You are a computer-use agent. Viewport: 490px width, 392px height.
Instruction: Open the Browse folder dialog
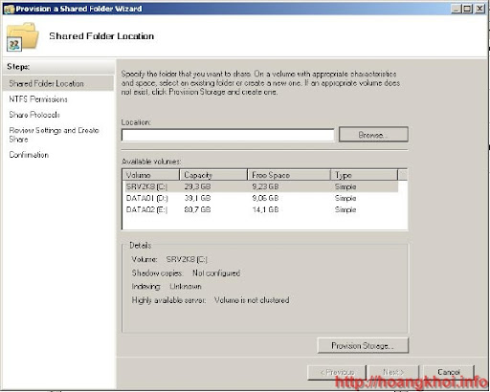(x=373, y=135)
